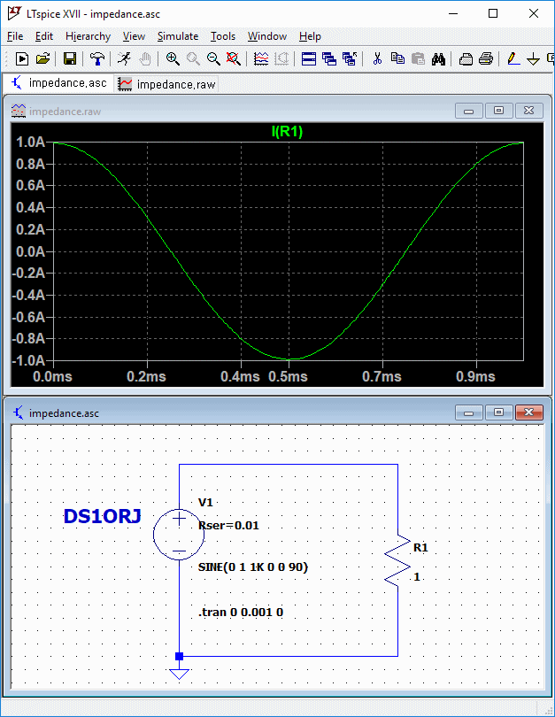The image size is (555, 717).
Task: Open the View menu
Action: coord(134,36)
